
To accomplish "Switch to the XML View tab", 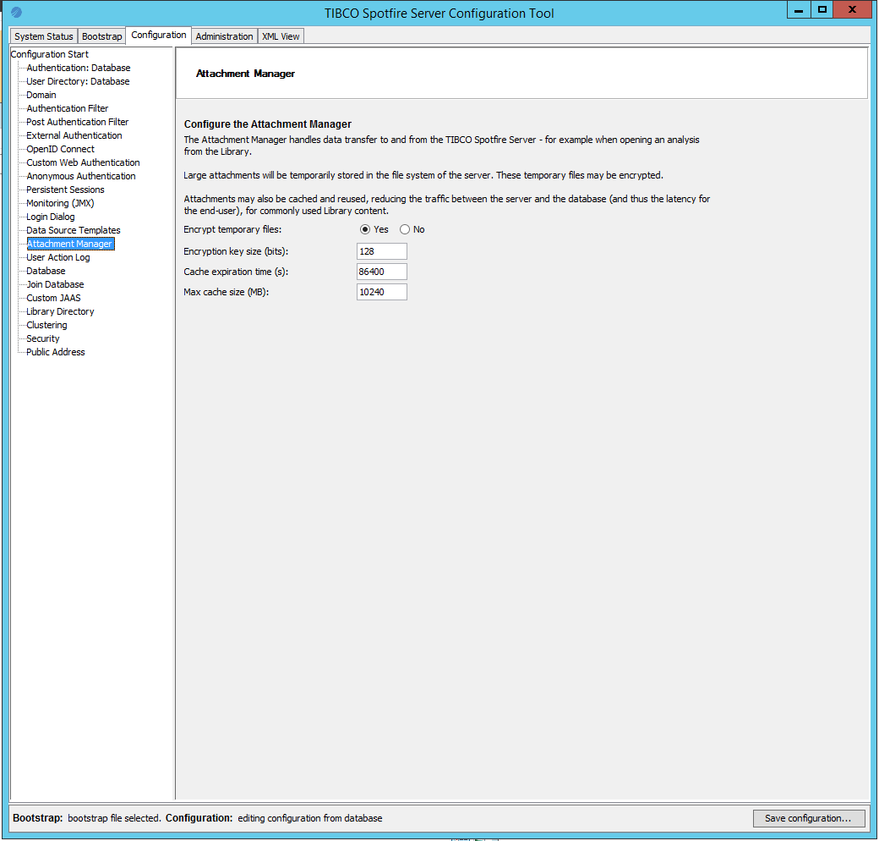I will tap(281, 36).
